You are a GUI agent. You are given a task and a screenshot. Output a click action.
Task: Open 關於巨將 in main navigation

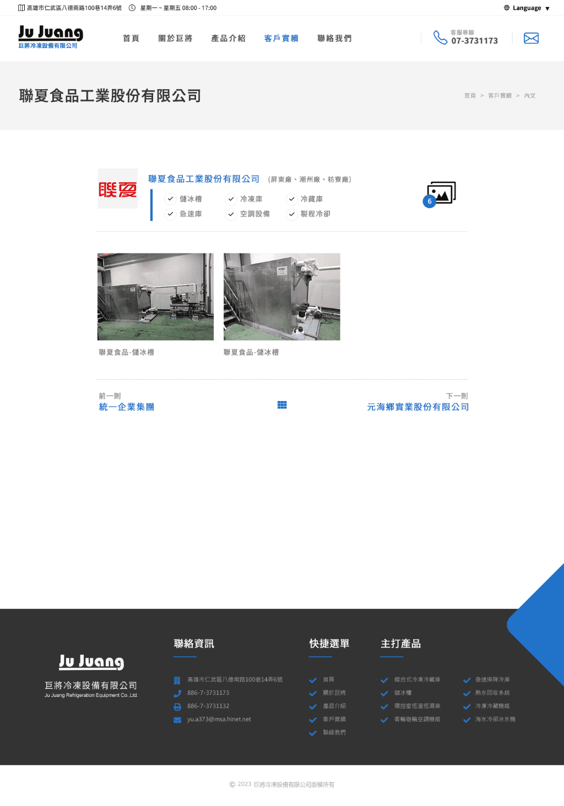pyautogui.click(x=175, y=38)
